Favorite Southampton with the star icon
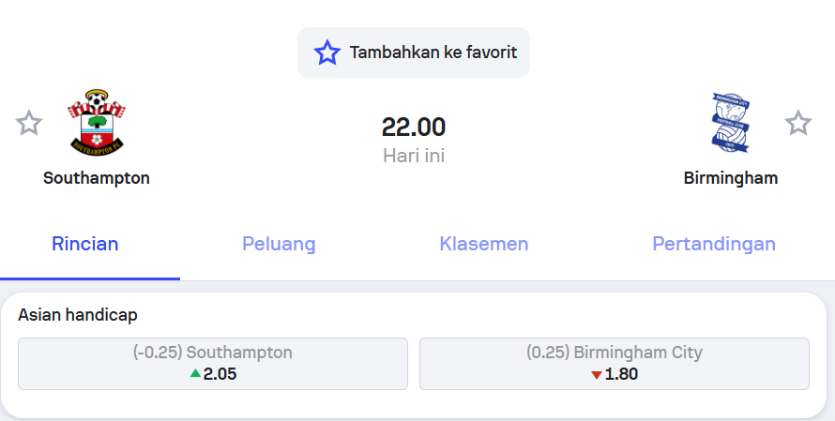835x421 pixels. [x=29, y=123]
